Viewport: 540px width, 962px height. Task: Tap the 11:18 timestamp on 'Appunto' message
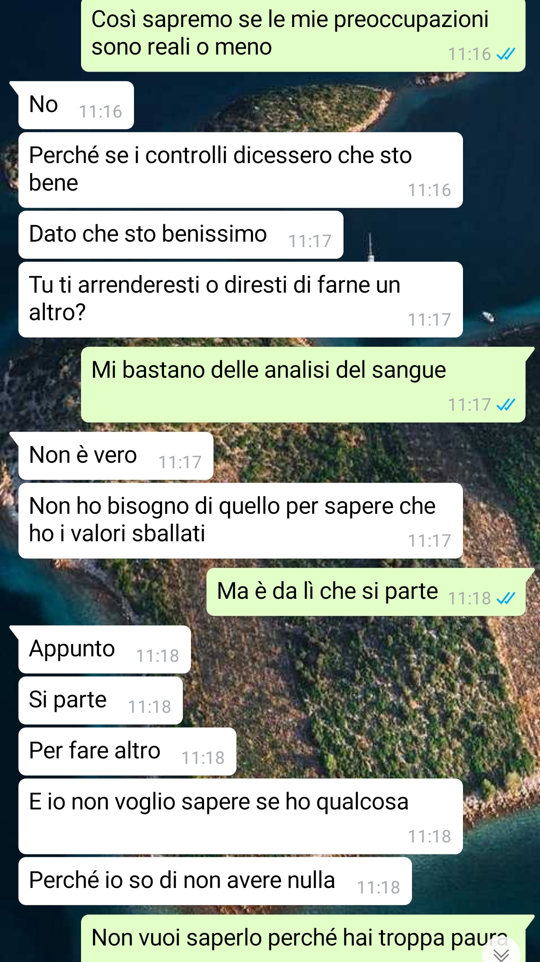[157, 656]
